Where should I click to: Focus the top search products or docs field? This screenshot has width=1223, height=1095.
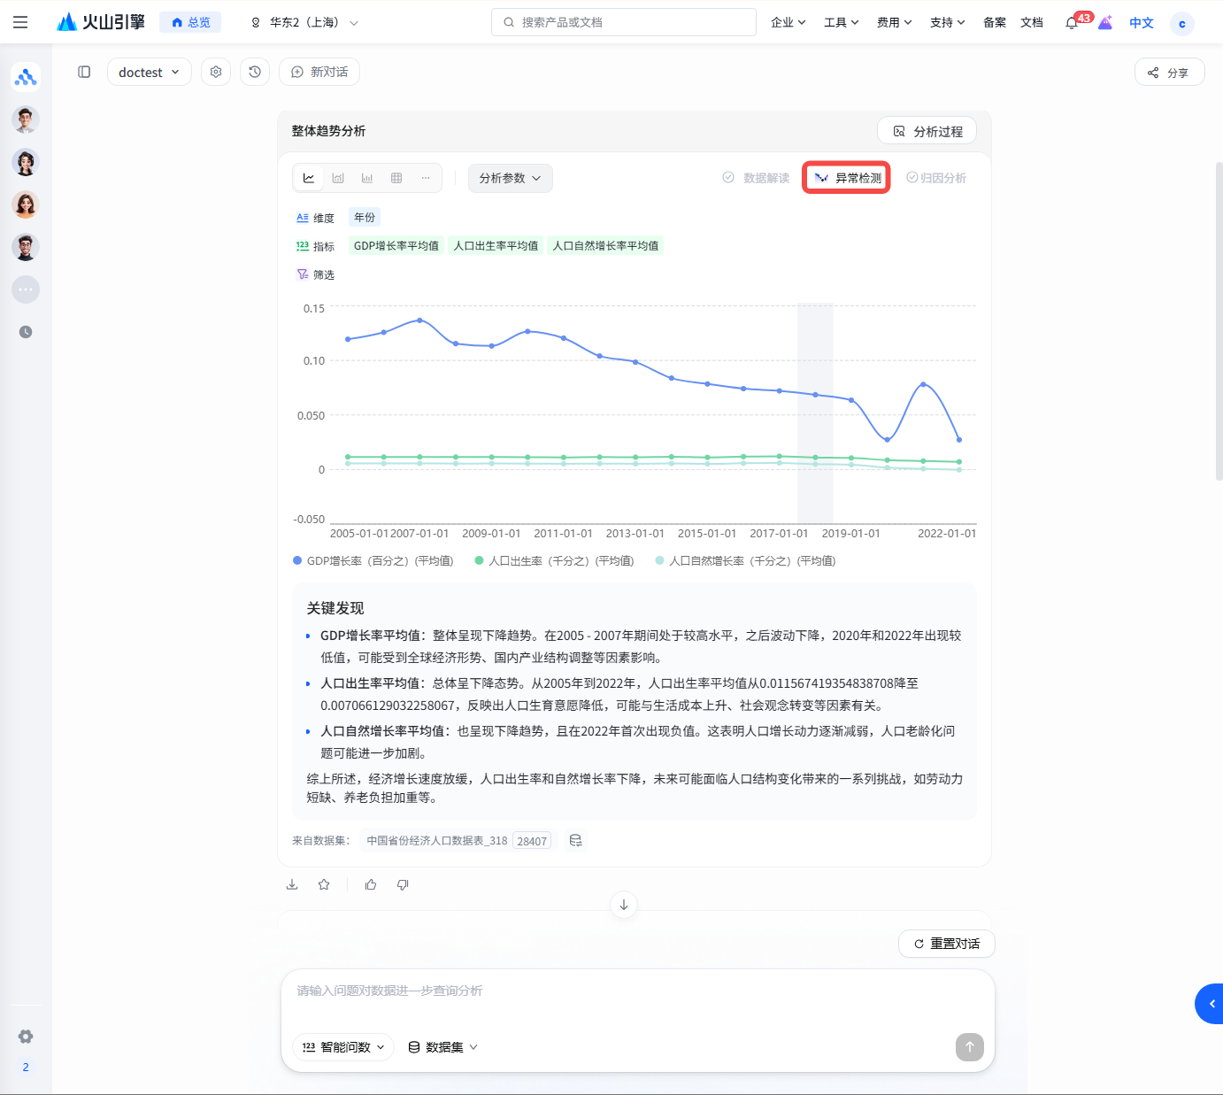624,22
